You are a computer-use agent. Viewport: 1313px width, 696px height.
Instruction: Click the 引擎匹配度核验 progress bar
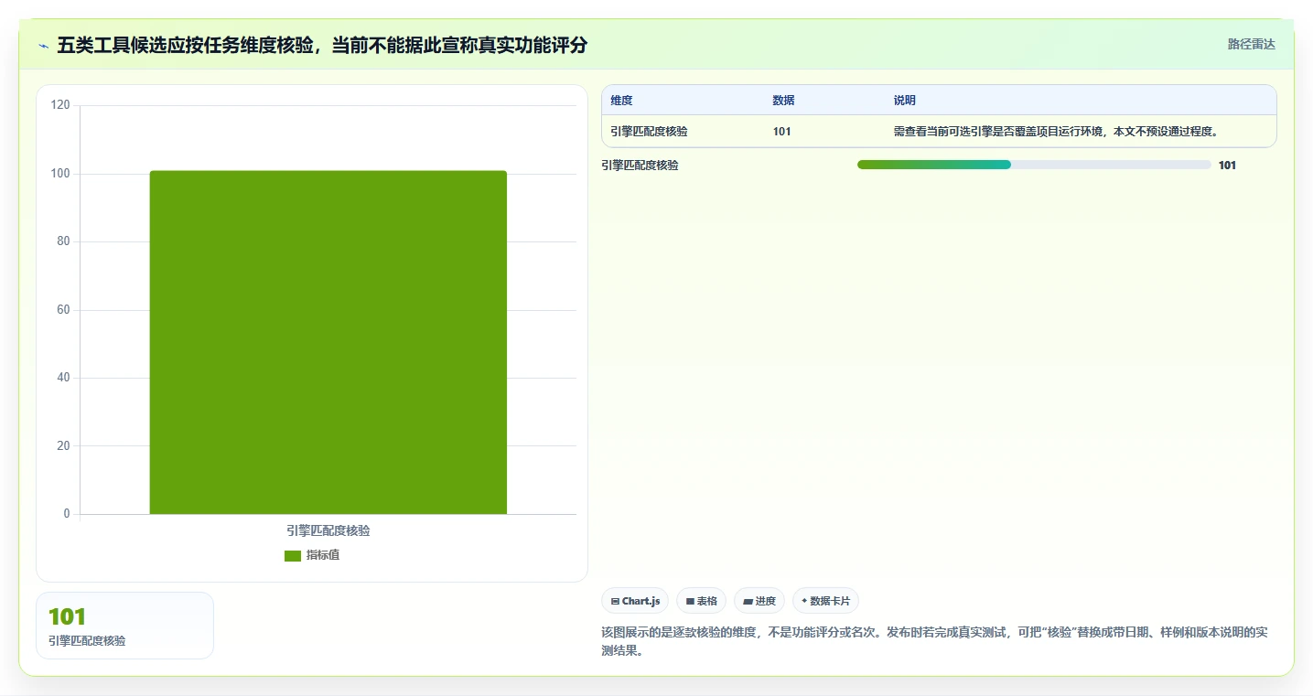1034,165
